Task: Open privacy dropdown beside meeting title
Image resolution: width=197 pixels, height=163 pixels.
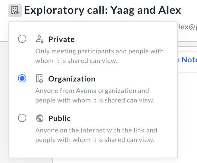Action: tap(15, 10)
